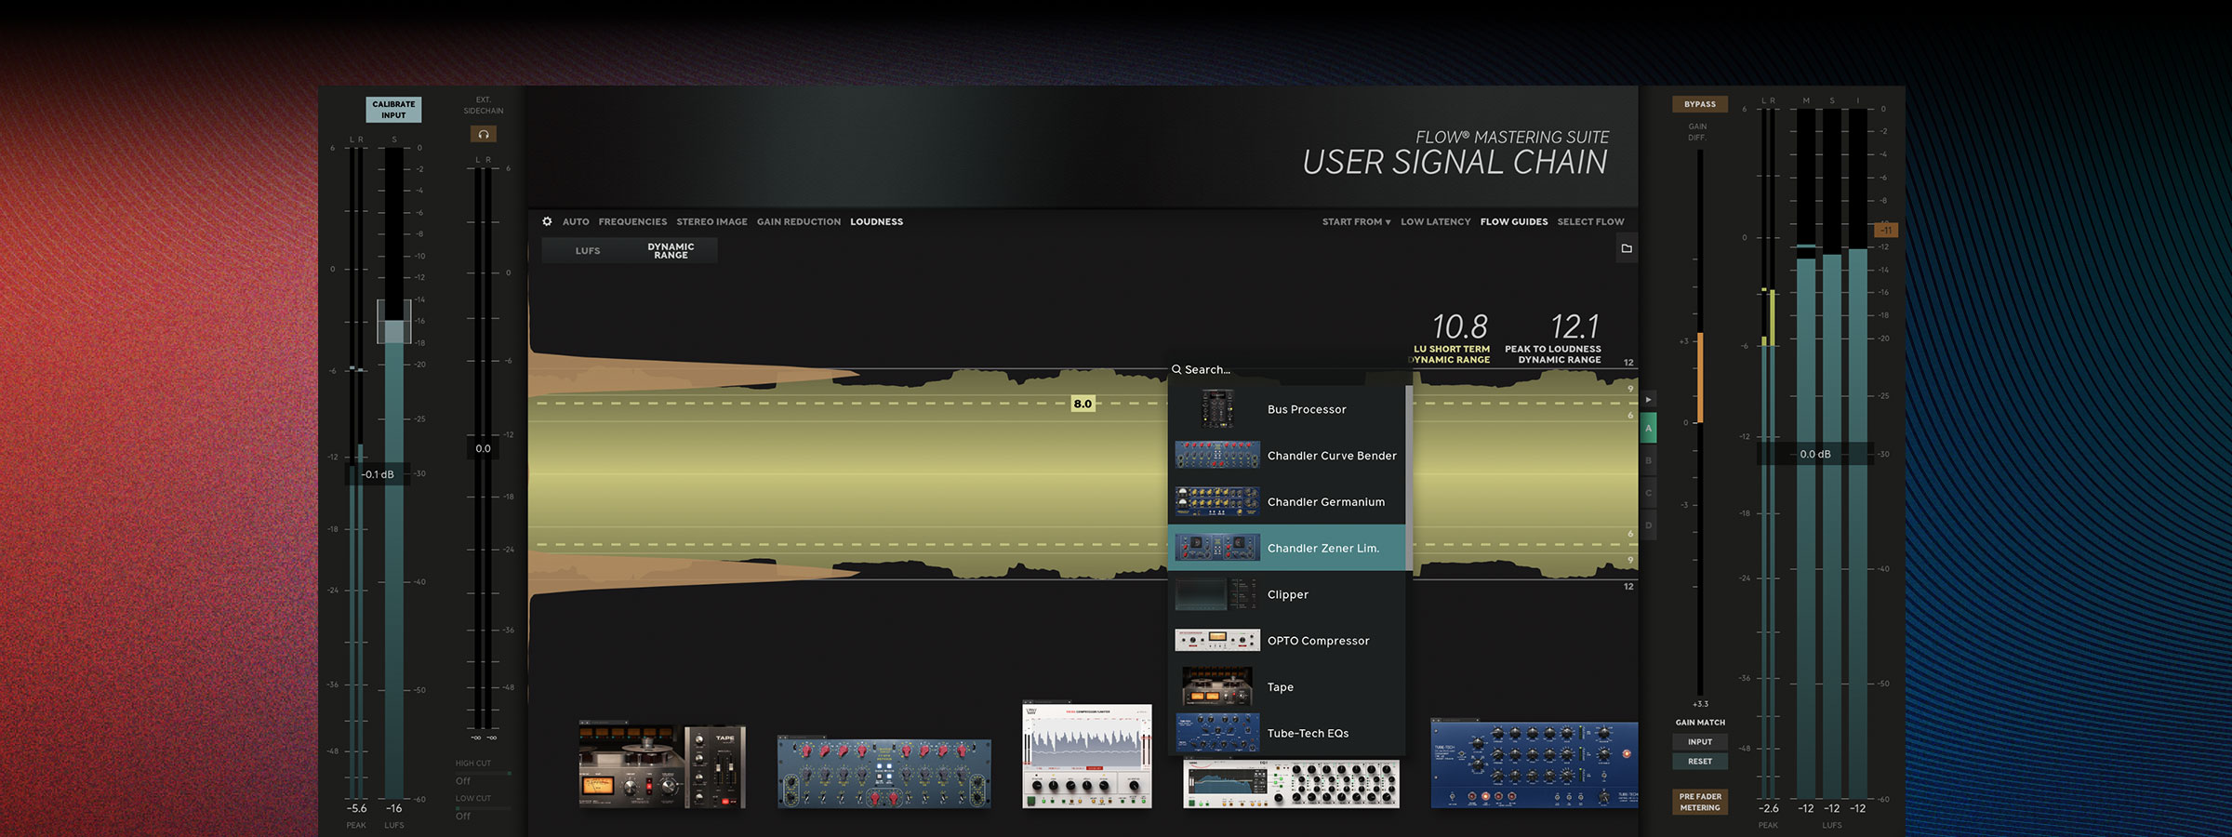The width and height of the screenshot is (2232, 837).
Task: Click the 12.1 peak to loudness readout
Action: pos(1574,326)
